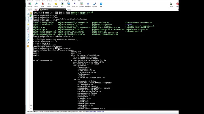Open the Sessions sidebar tab
Viewport: 204px width, 114px height.
point(28,20)
